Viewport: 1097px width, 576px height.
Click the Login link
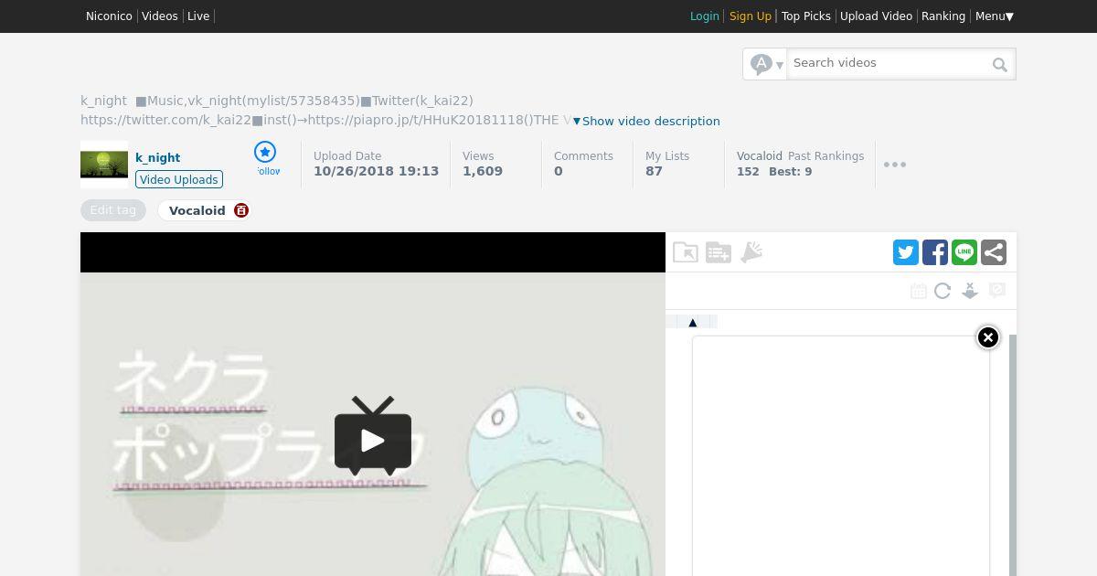pos(705,16)
